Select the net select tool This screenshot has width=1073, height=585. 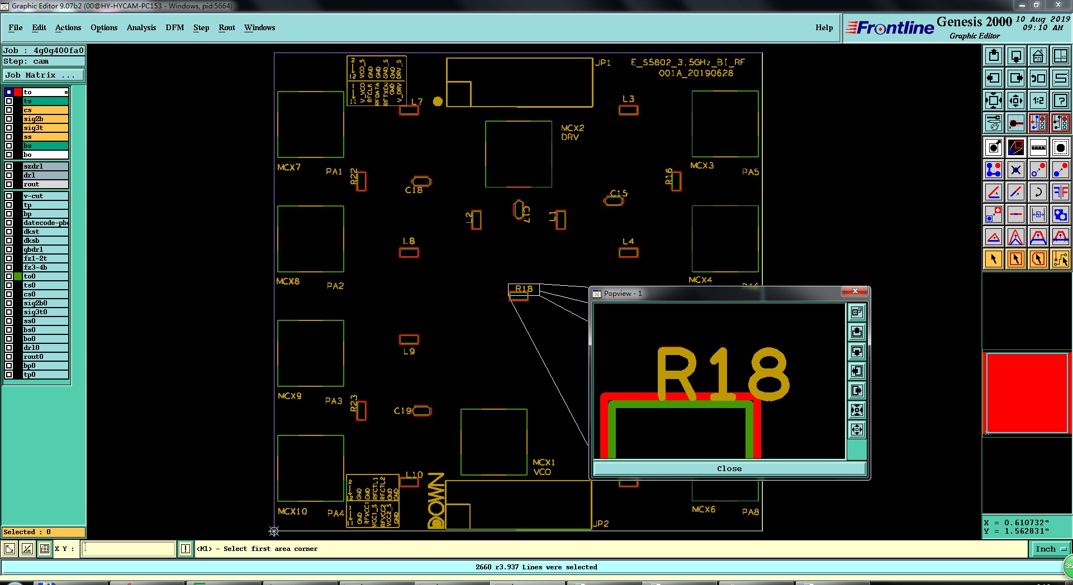coord(1061,259)
